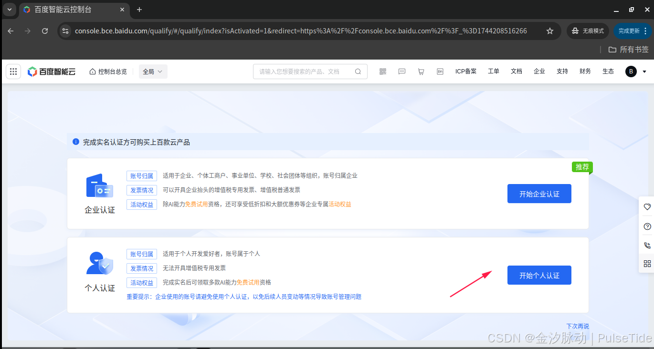Image resolution: width=654 pixels, height=349 pixels.
Task: Click the 完成更新 browser button
Action: point(633,31)
